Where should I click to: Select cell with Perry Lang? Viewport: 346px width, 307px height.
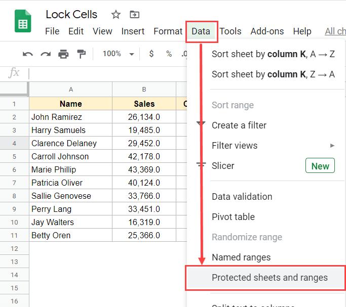click(70, 209)
